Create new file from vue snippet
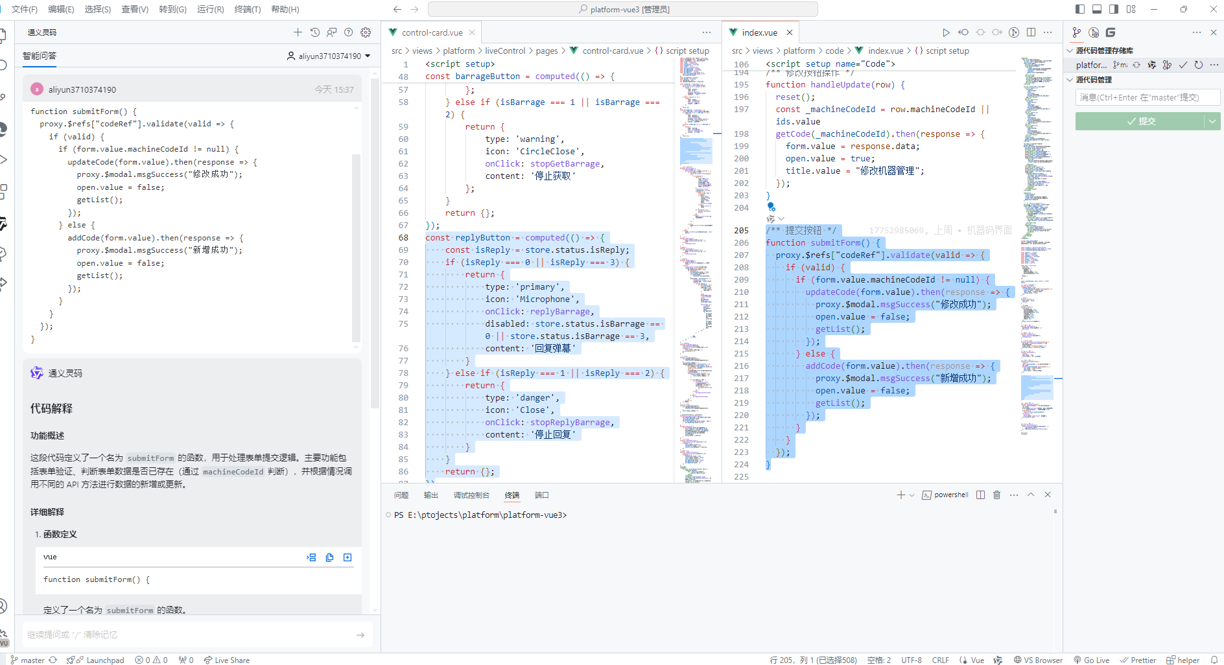1224x665 pixels. [x=347, y=557]
